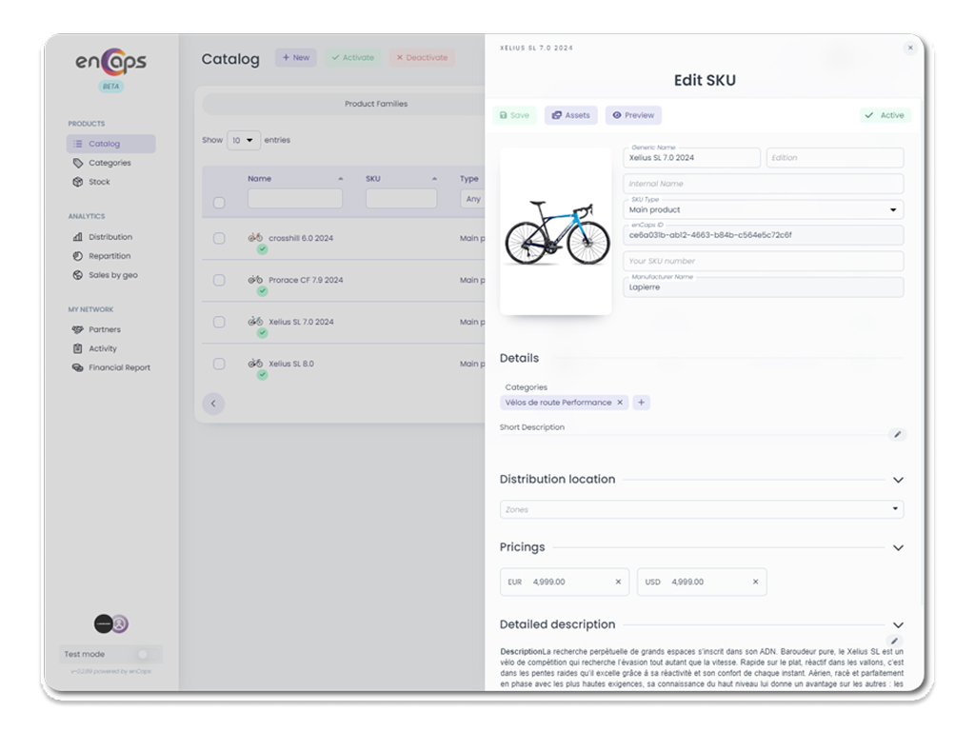
Task: Click the New button in Catalog
Action: 296,58
